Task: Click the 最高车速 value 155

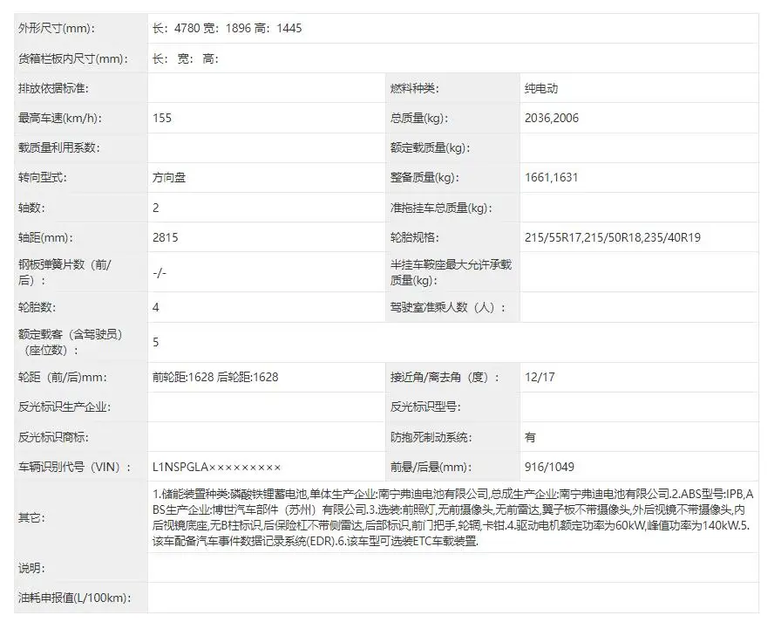Action: [x=162, y=119]
